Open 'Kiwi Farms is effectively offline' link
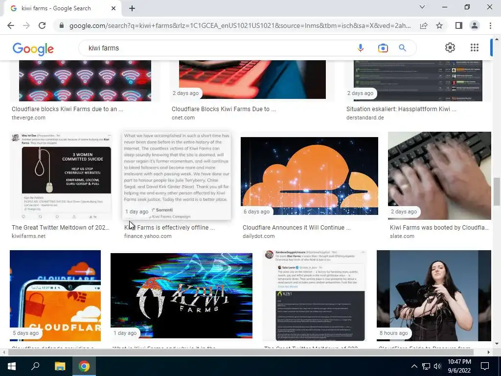This screenshot has width=501, height=376. pos(169,228)
